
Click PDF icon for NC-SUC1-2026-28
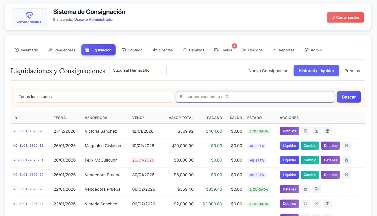[316, 189]
